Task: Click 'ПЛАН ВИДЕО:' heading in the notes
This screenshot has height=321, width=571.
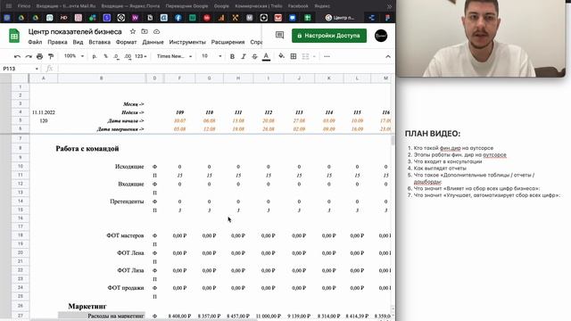Action: [433, 134]
